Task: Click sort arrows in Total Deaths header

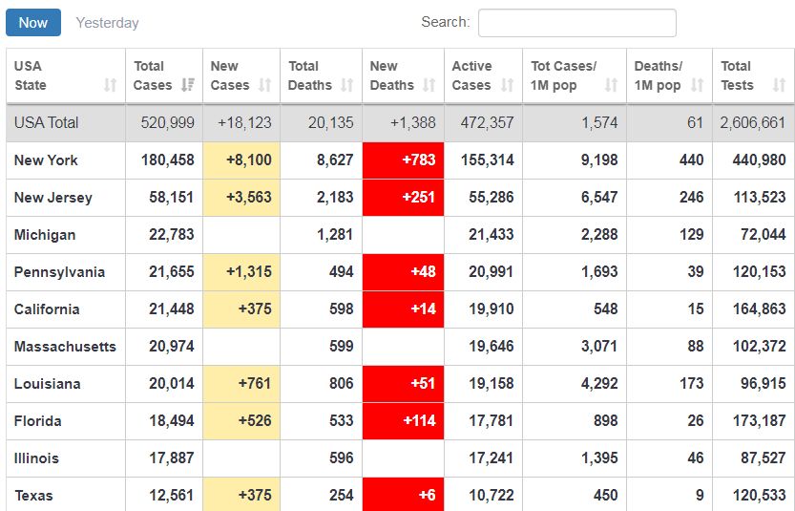Action: pyautogui.click(x=348, y=86)
